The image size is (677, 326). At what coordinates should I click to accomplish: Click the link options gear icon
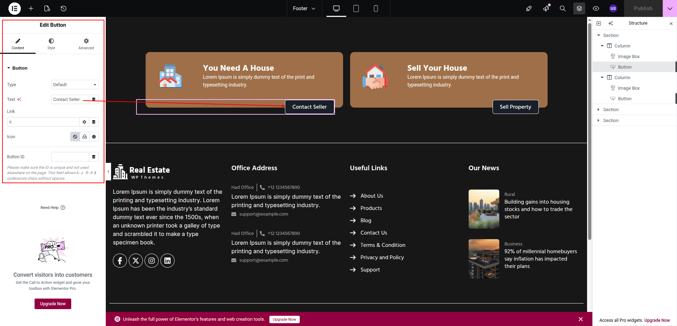(x=84, y=122)
